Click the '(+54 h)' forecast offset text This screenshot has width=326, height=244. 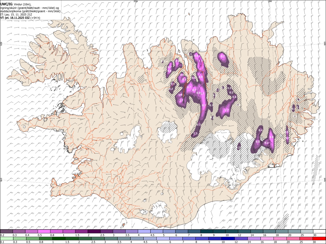[x=35, y=18]
